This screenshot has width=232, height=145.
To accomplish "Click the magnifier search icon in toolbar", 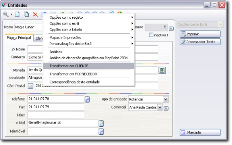I will pos(6,14).
